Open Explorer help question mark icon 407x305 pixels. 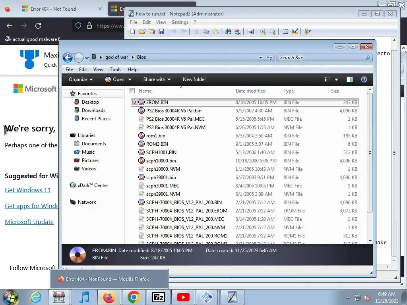coord(364,79)
